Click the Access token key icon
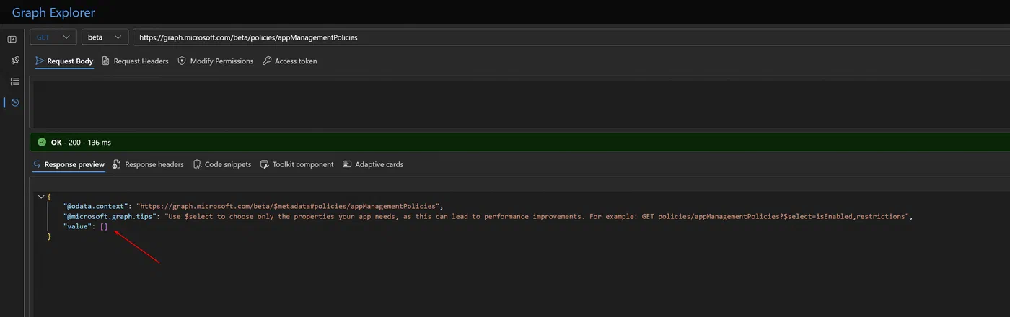The image size is (1010, 317). pos(267,61)
